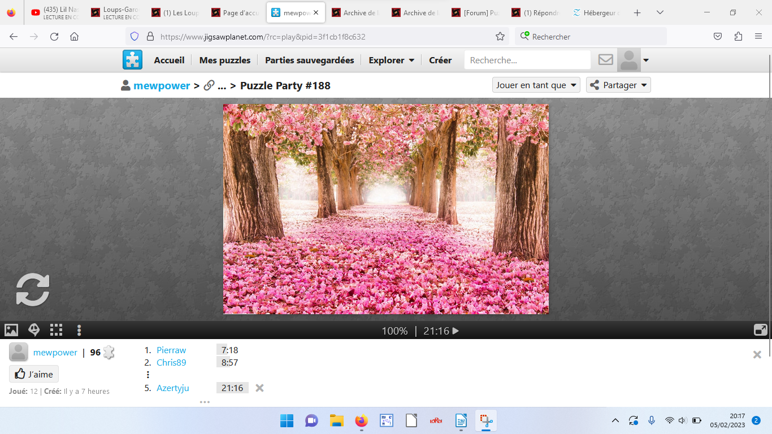The height and width of the screenshot is (434, 772).
Task: Close the bottom info panel
Action: pyautogui.click(x=757, y=354)
